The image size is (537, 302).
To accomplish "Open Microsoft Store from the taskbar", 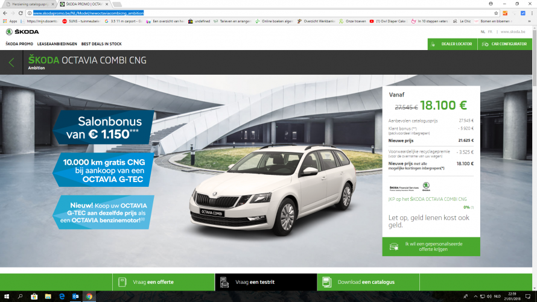I will coord(34,297).
